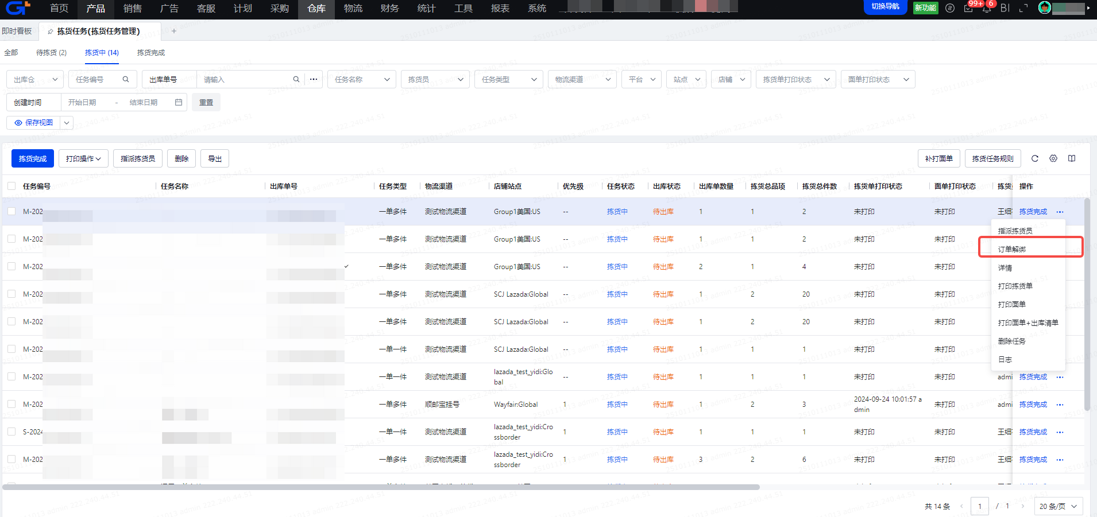
Task: Open the 20 条/页 page size selector
Action: pyautogui.click(x=1057, y=506)
